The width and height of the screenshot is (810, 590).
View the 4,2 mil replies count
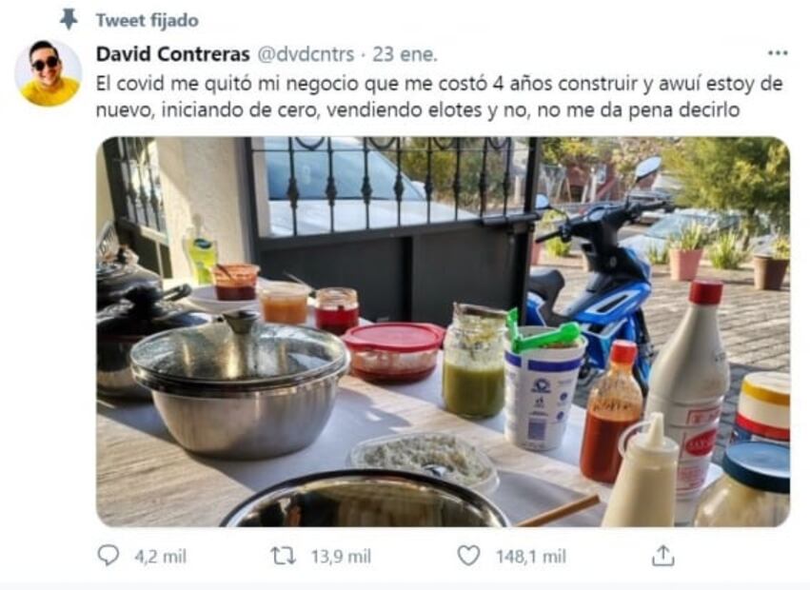160,557
